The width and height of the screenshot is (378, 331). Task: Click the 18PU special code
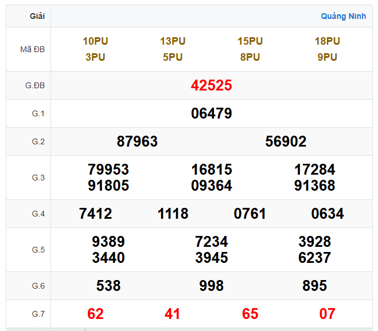[x=327, y=41]
